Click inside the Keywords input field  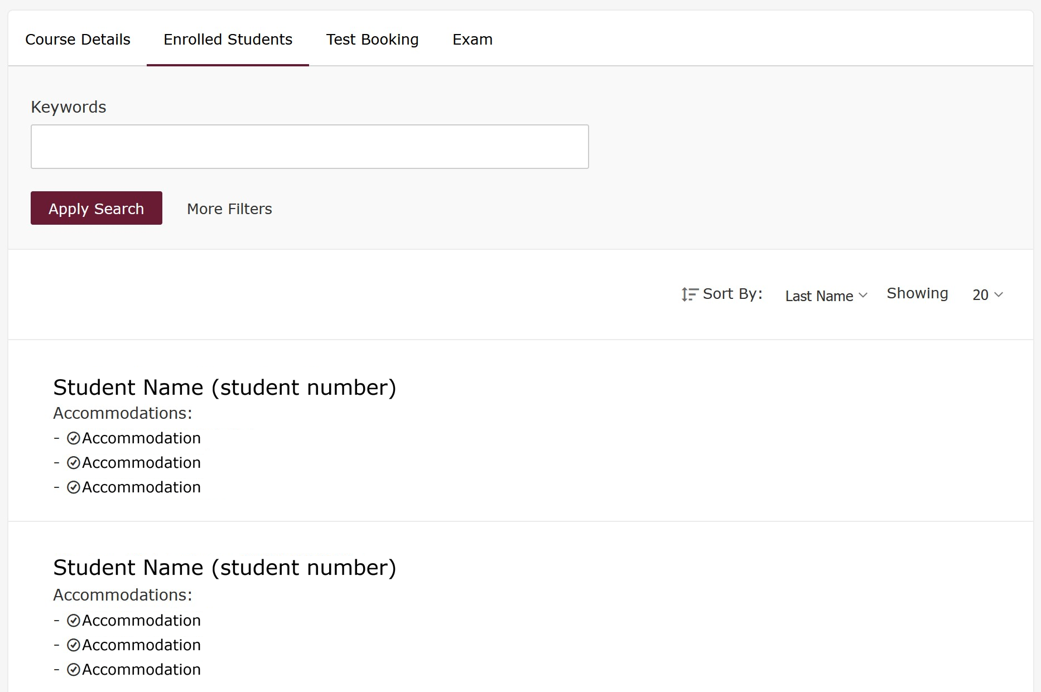(x=310, y=146)
